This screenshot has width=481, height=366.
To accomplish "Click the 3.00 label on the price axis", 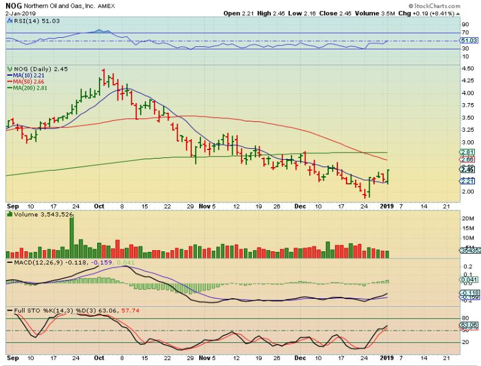I will (468, 142).
